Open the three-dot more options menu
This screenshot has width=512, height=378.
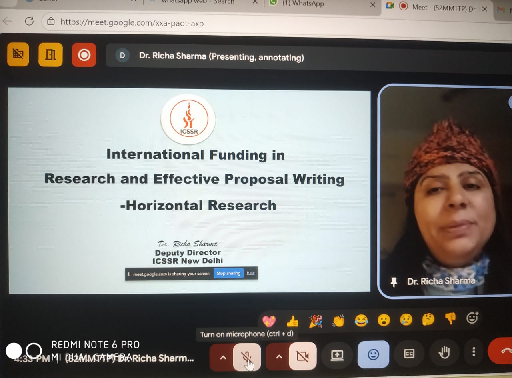(474, 352)
